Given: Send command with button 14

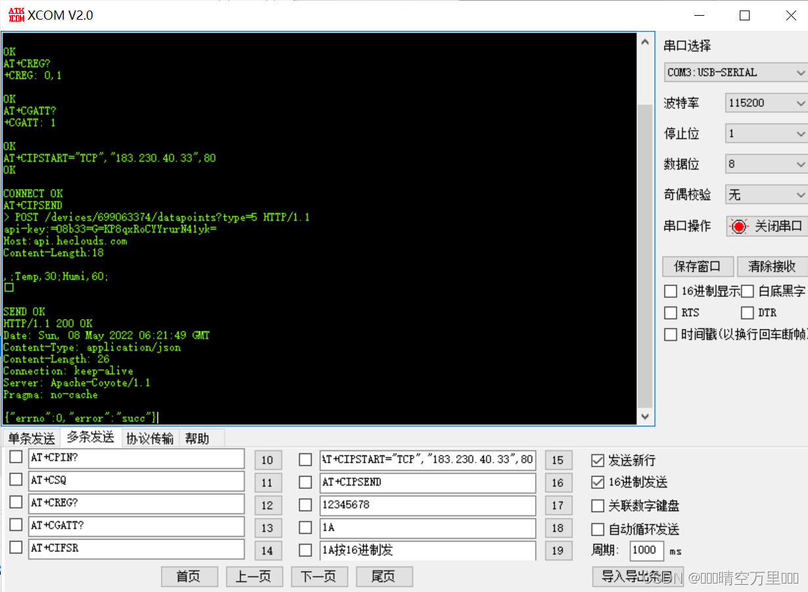Looking at the screenshot, I should pos(268,551).
